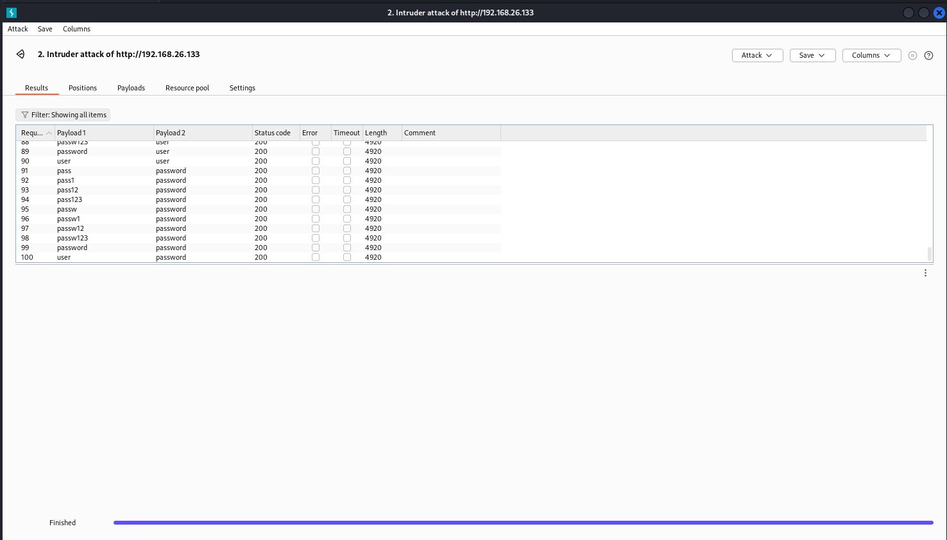Click the sort arrow on Request column
This screenshot has height=540, width=947.
pyautogui.click(x=49, y=133)
